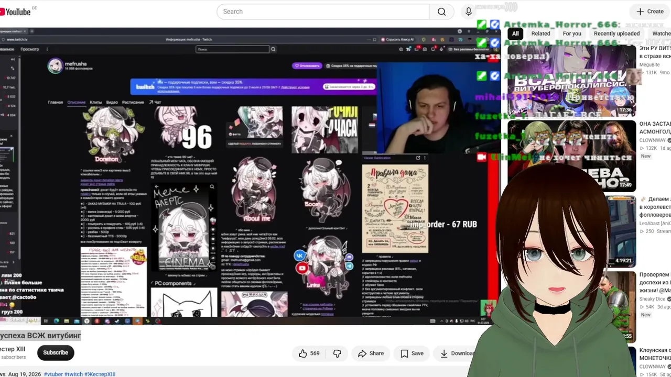Start voice search with the microphone
This screenshot has width=671, height=377.
click(x=469, y=12)
